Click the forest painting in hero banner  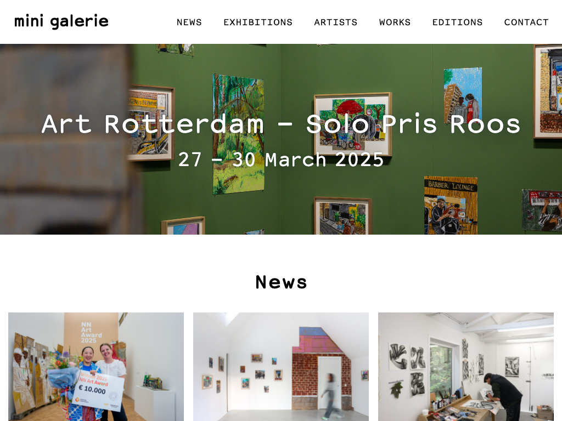[x=238, y=134]
